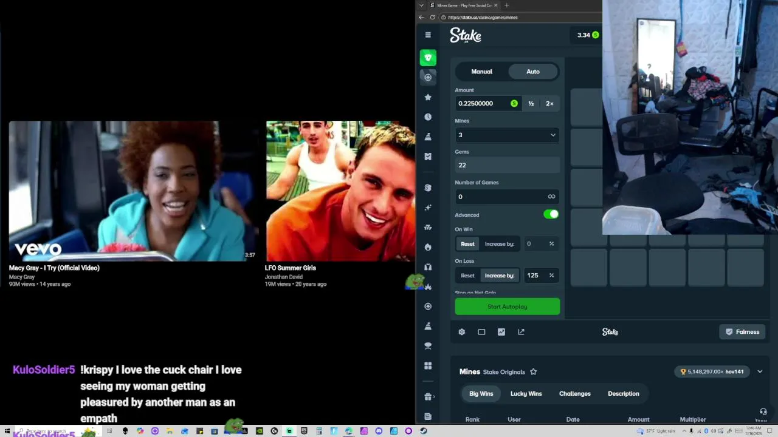Open the four-squares grid icon in sidebar
778x437 pixels.
[x=428, y=366]
